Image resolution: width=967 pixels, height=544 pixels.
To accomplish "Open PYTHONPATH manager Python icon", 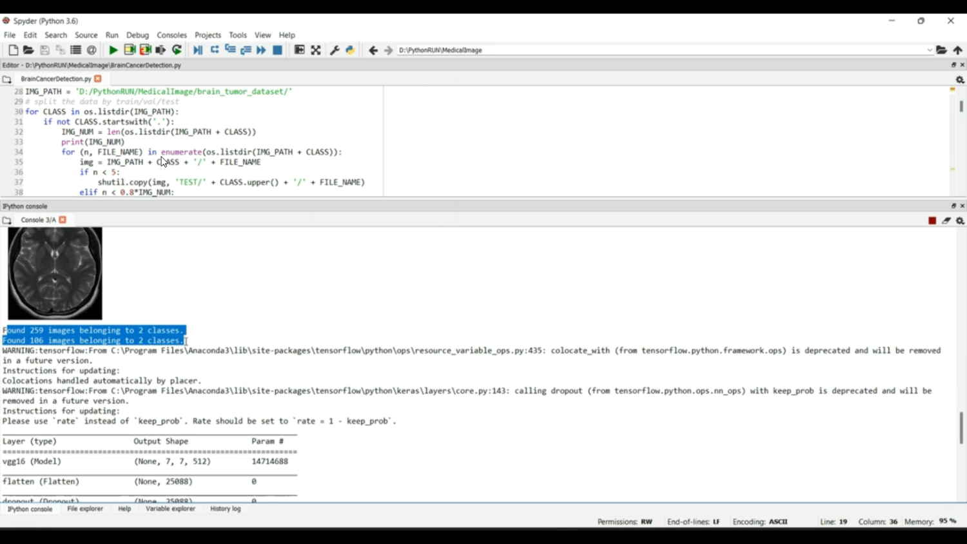I will point(350,50).
